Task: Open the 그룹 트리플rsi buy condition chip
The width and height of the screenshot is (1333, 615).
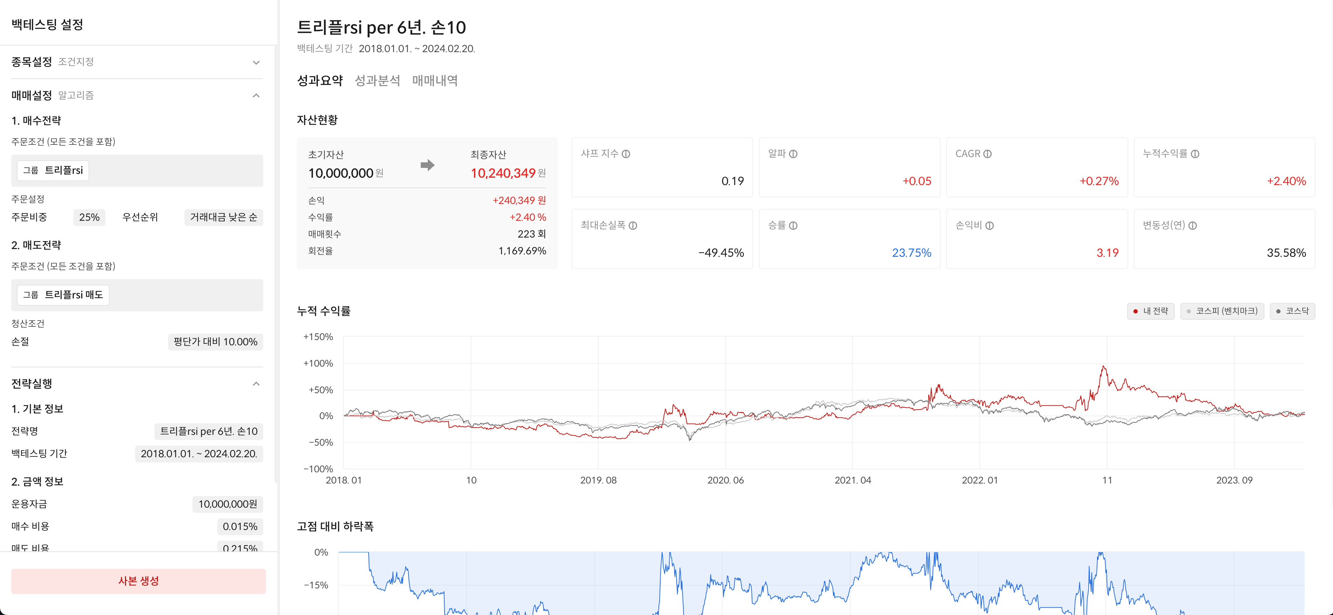Action: (x=53, y=170)
